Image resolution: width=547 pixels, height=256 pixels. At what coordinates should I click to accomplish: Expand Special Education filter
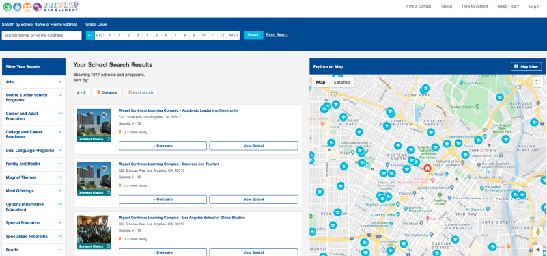click(33, 223)
